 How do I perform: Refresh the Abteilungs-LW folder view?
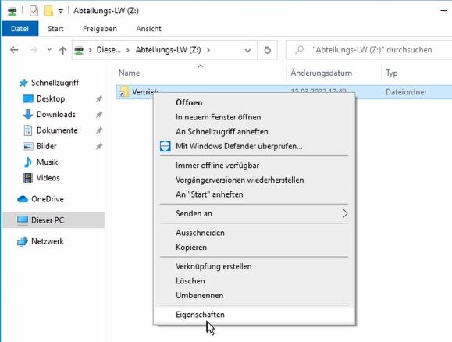point(267,50)
